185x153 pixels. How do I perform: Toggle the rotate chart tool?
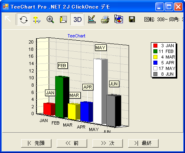[24, 20]
